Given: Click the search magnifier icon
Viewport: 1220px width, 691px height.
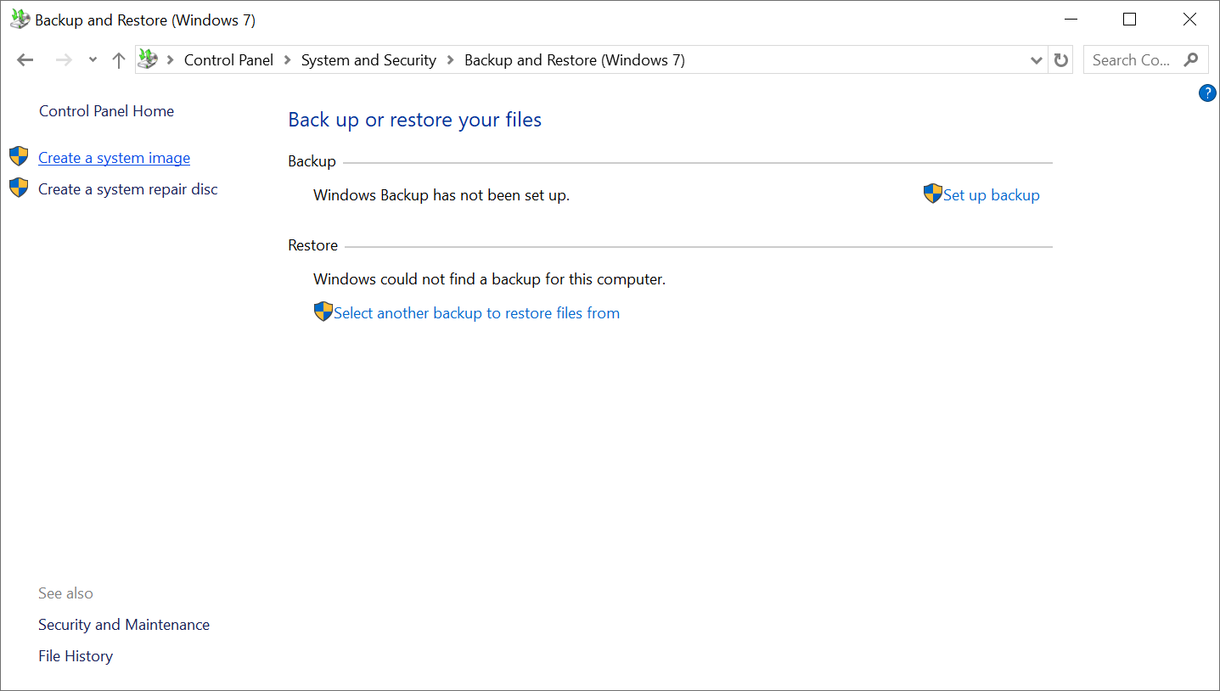Looking at the screenshot, I should pyautogui.click(x=1191, y=60).
